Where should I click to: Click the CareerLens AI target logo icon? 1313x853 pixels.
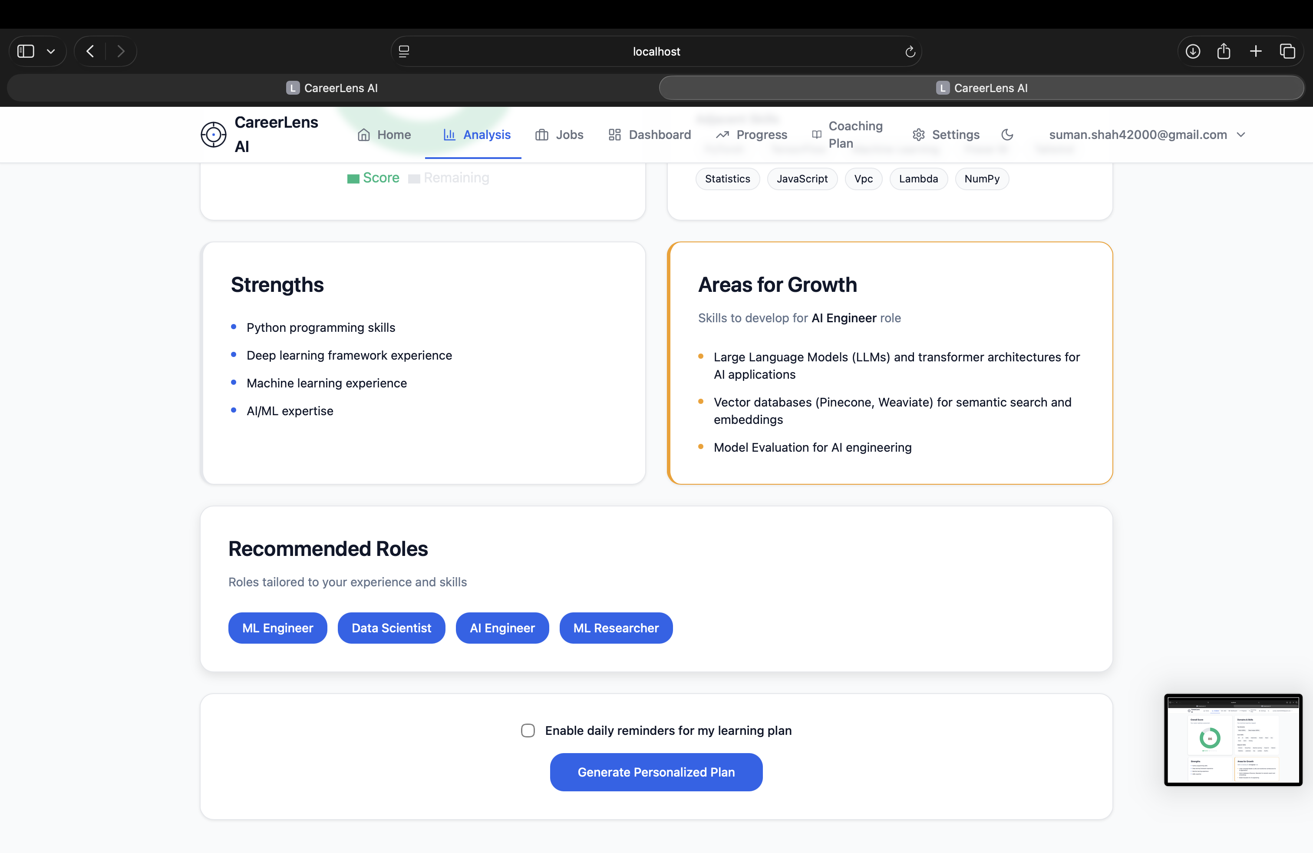coord(214,135)
